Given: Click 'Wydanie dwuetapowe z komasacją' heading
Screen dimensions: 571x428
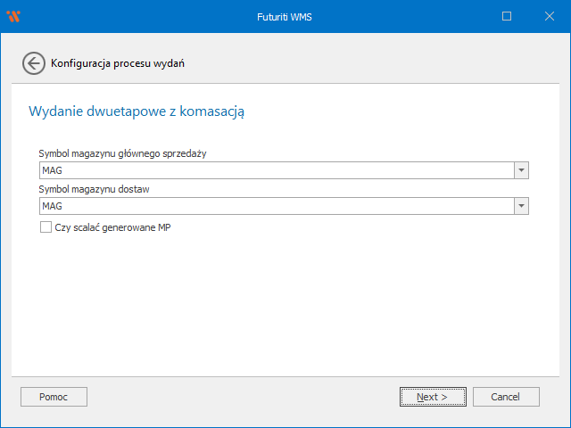Looking at the screenshot, I should (137, 111).
